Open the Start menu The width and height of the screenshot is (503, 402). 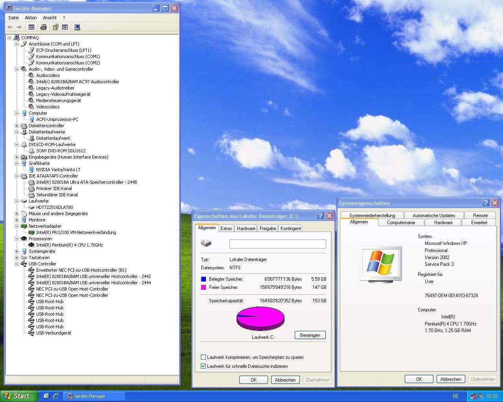pyautogui.click(x=19, y=396)
